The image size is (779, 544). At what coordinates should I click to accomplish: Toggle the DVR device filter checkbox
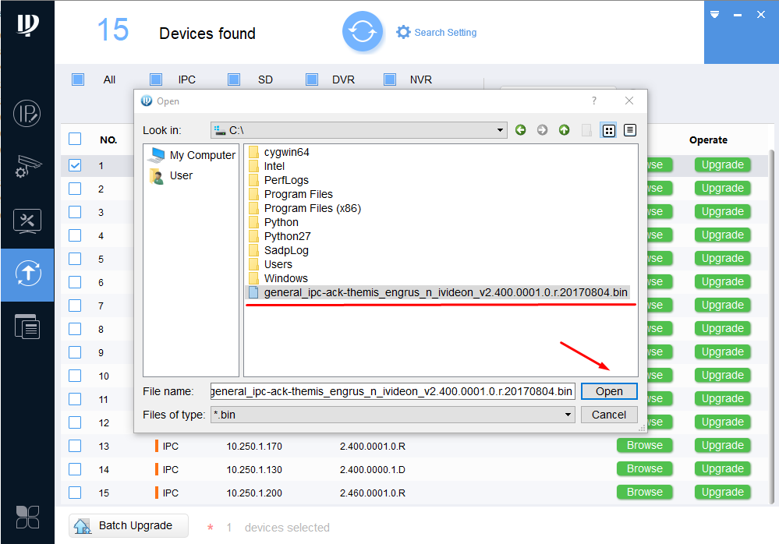[x=312, y=79]
